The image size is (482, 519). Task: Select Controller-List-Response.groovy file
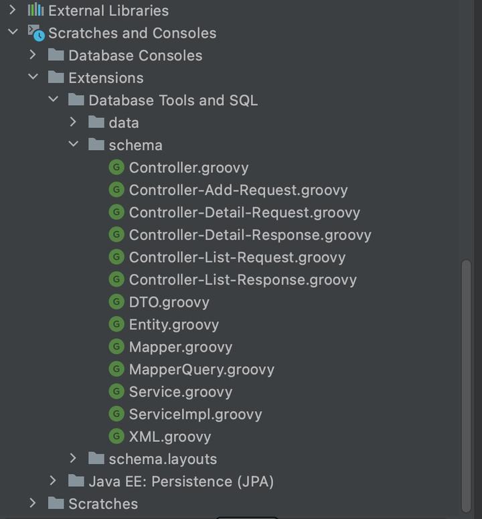pos(242,280)
